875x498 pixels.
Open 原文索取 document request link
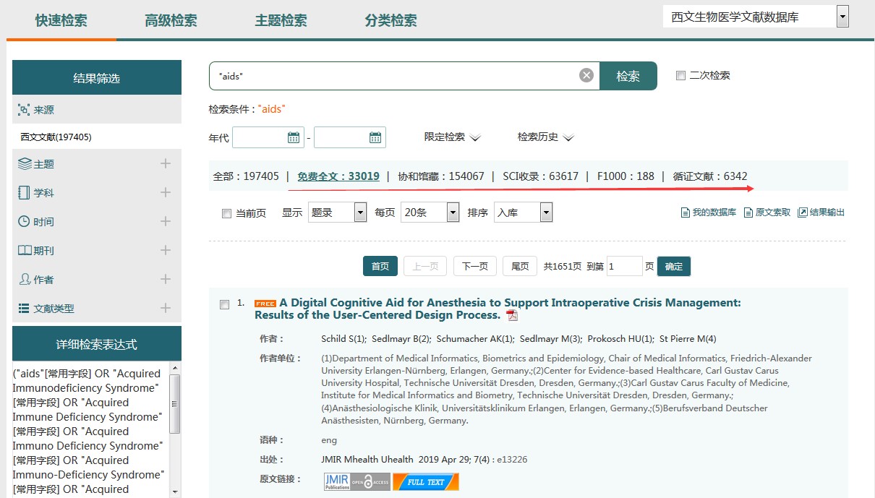tap(767, 212)
